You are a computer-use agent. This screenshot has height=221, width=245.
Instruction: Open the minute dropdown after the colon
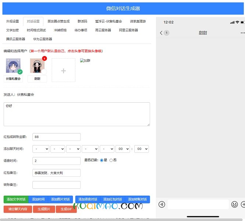(x=141, y=149)
